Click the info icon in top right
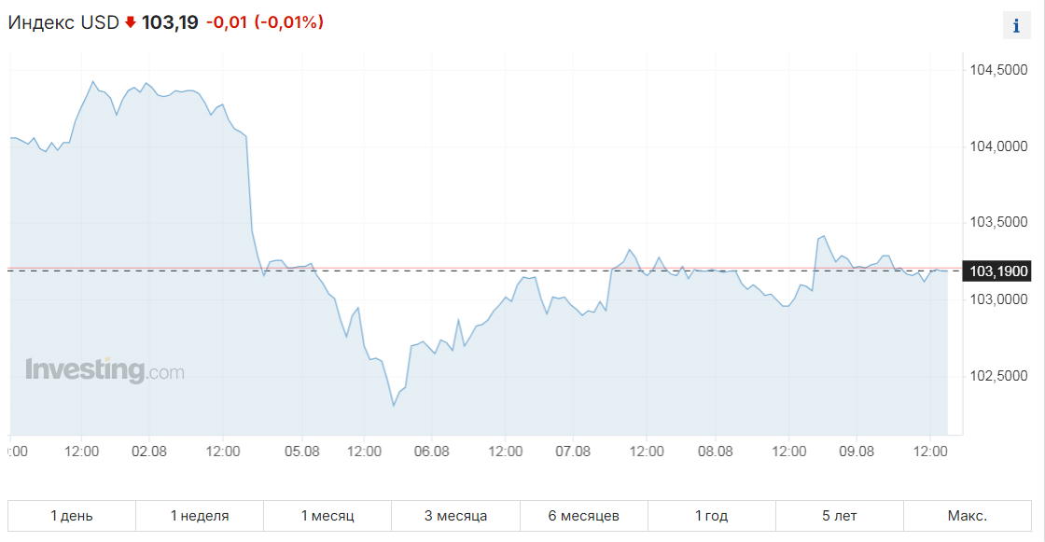 (1016, 26)
